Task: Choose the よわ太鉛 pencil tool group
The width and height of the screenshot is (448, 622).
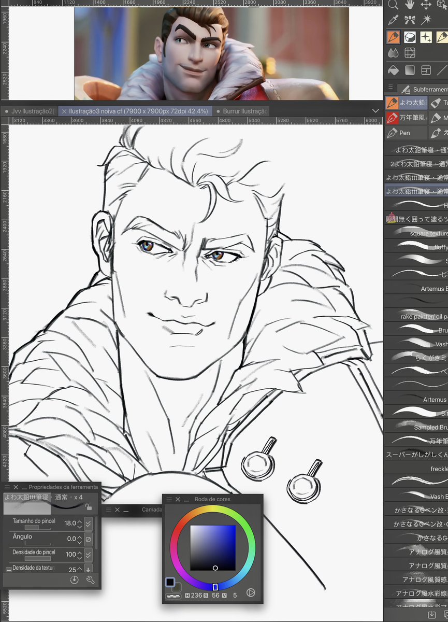Action: tap(406, 103)
